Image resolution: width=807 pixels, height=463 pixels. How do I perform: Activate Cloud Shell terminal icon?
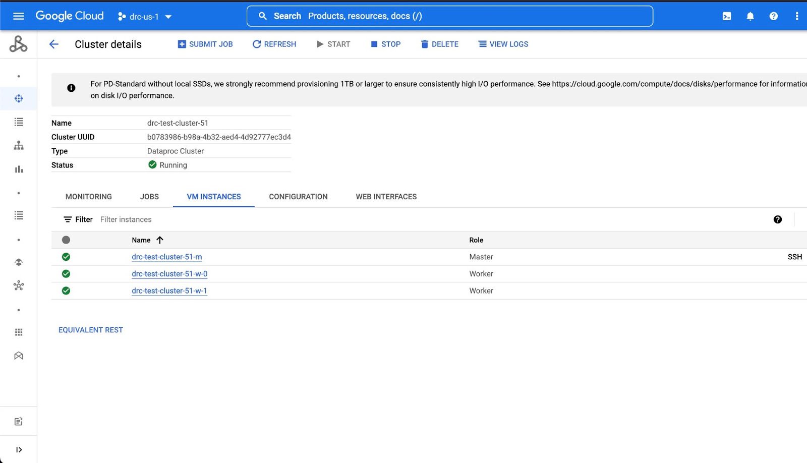point(727,16)
